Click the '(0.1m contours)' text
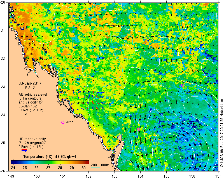Viewport: 224px width, 179px height. click(x=31, y=98)
